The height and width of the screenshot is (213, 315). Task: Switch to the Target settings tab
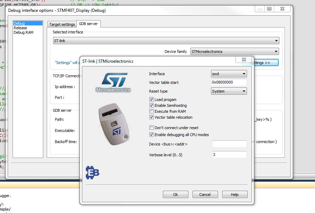pyautogui.click(x=62, y=24)
